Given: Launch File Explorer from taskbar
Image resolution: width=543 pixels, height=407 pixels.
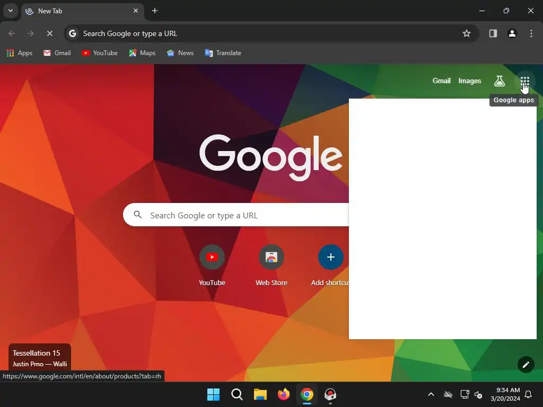Looking at the screenshot, I should (260, 394).
